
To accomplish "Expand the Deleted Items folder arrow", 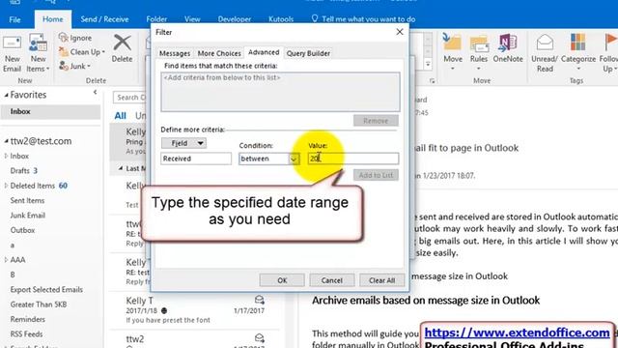I will [x=6, y=186].
